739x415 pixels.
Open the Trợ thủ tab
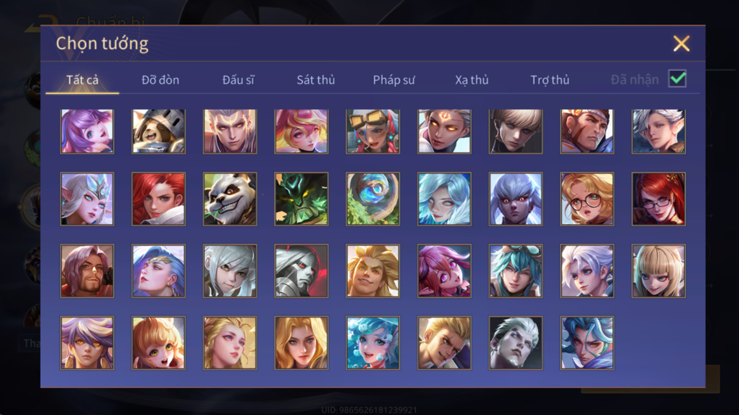coord(550,80)
